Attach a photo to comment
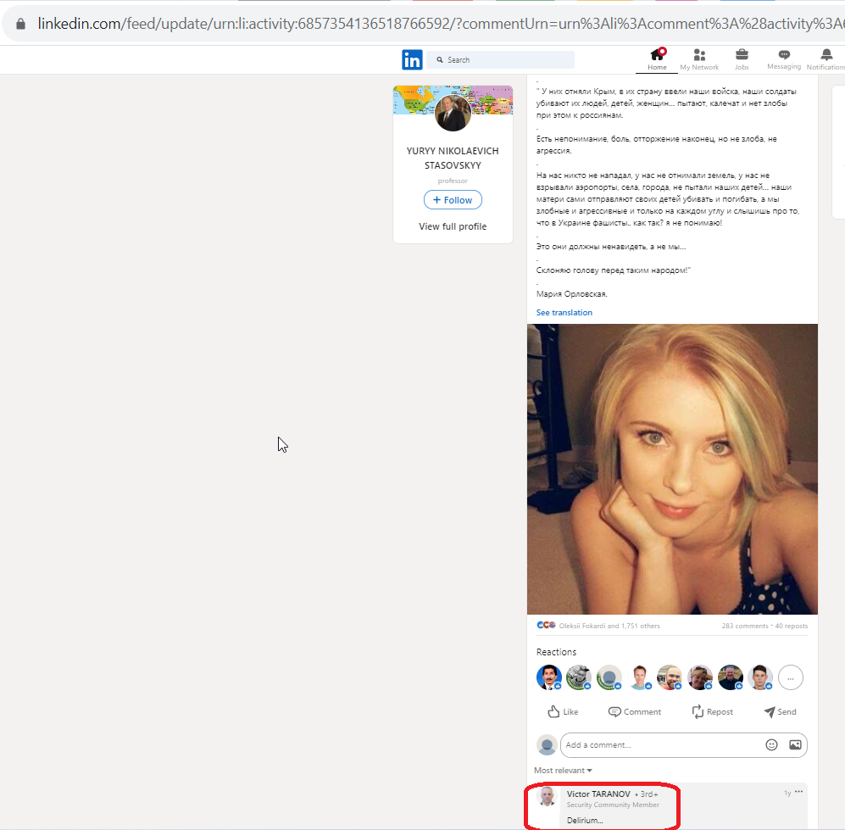 tap(795, 745)
